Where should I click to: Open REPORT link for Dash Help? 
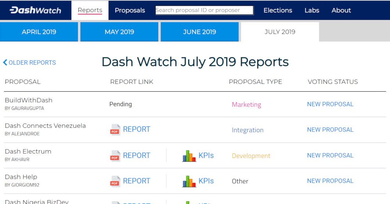pyautogui.click(x=136, y=181)
